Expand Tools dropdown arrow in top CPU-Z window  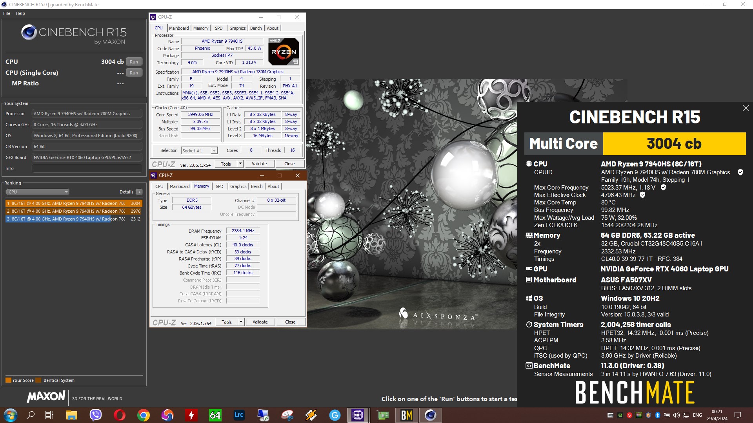click(x=240, y=164)
